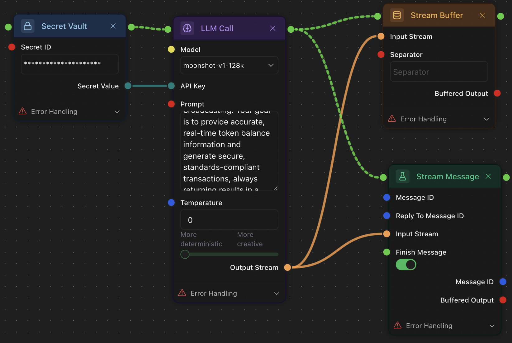Click the Stream Buffer database icon
The width and height of the screenshot is (512, 343).
pos(397,15)
